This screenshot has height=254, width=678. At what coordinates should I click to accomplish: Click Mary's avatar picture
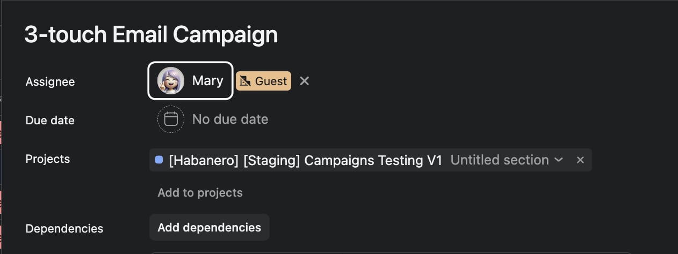click(171, 81)
